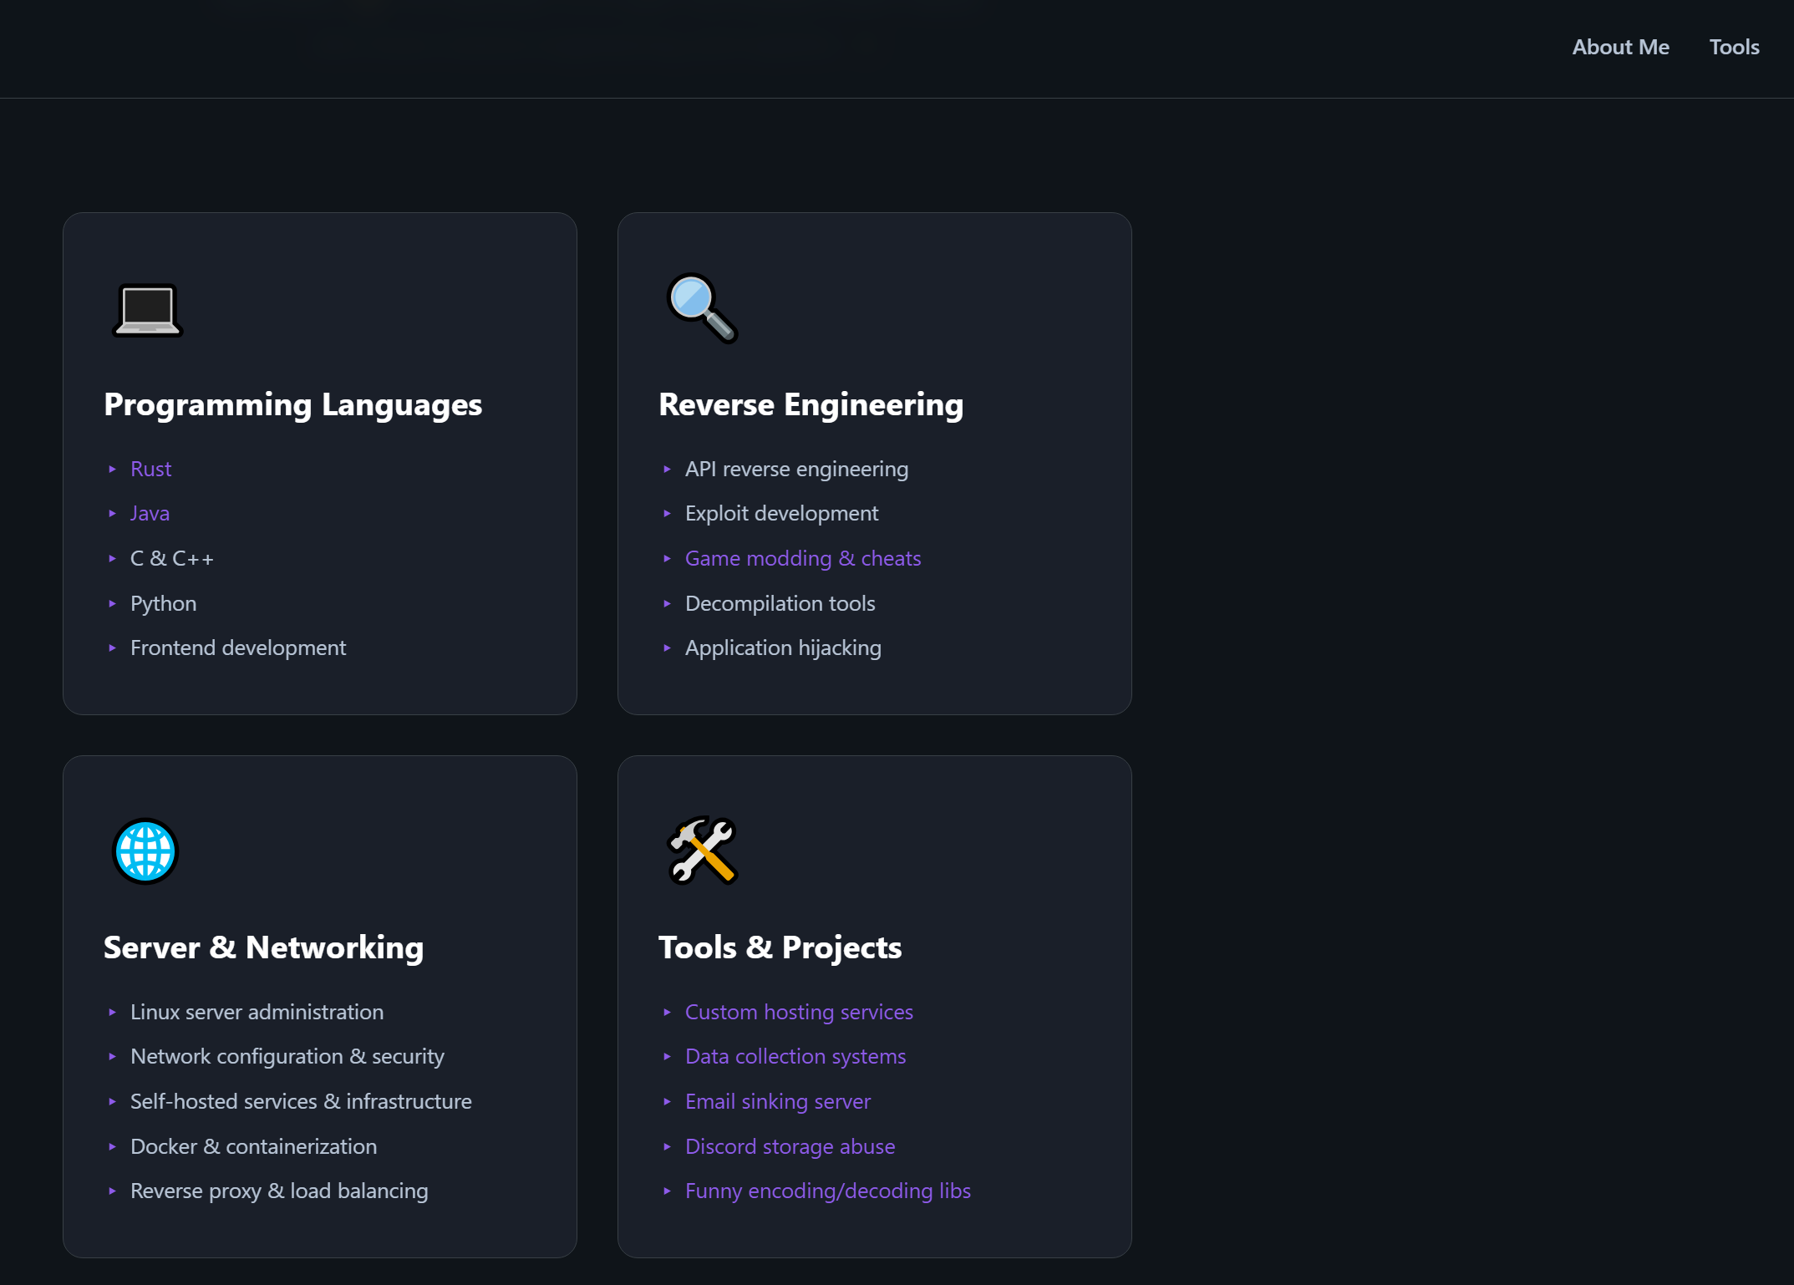
Task: Select the Discord storage abuse link
Action: [x=790, y=1146]
